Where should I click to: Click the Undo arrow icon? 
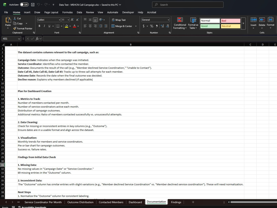38,5
